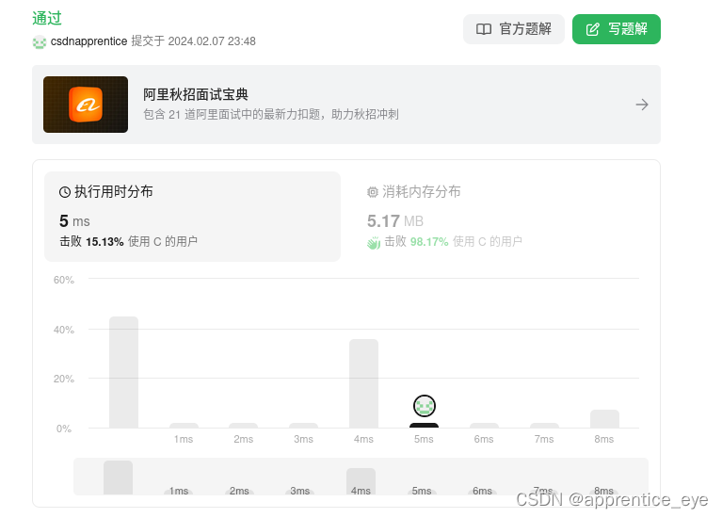Click the leftmost bar in the lower range selector

point(119,478)
